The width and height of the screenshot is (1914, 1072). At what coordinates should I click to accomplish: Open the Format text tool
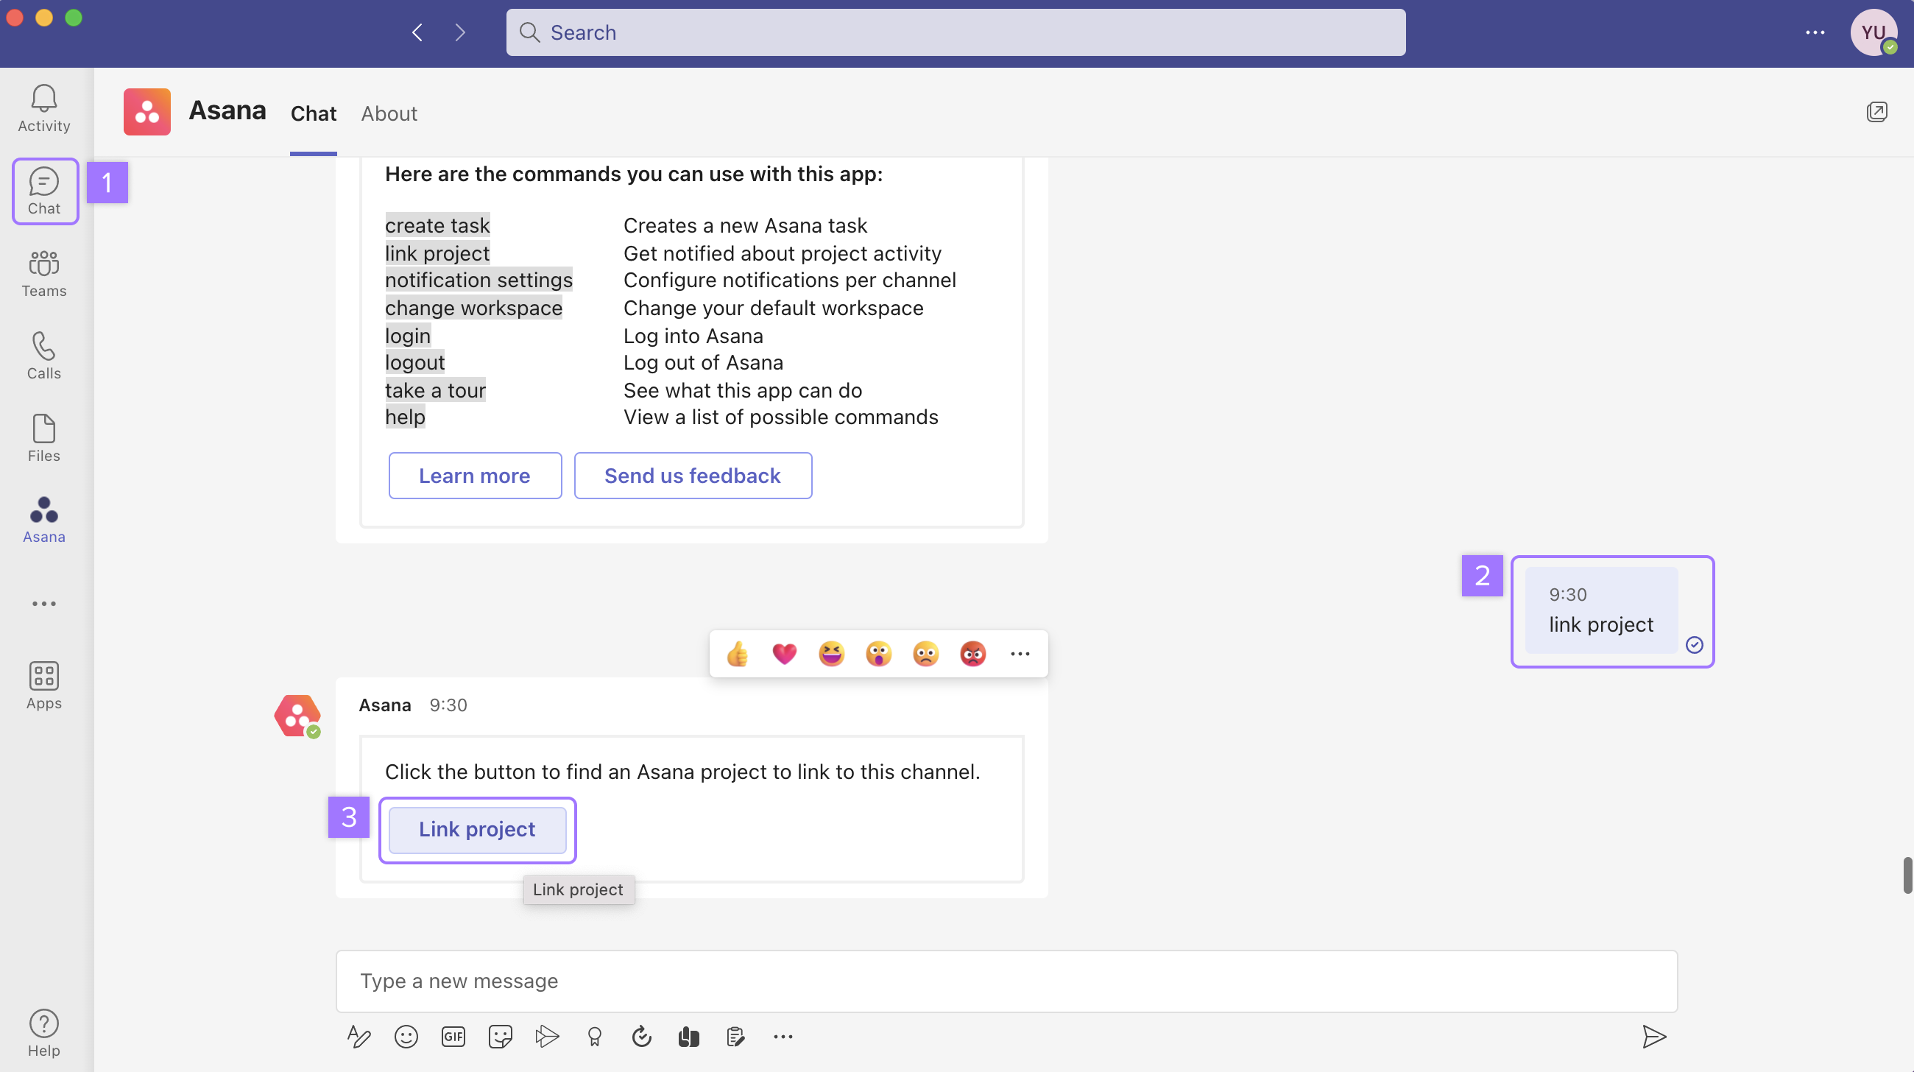pos(359,1037)
